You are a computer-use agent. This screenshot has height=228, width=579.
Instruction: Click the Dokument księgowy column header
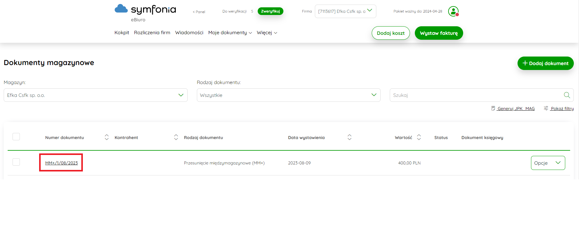click(x=482, y=138)
